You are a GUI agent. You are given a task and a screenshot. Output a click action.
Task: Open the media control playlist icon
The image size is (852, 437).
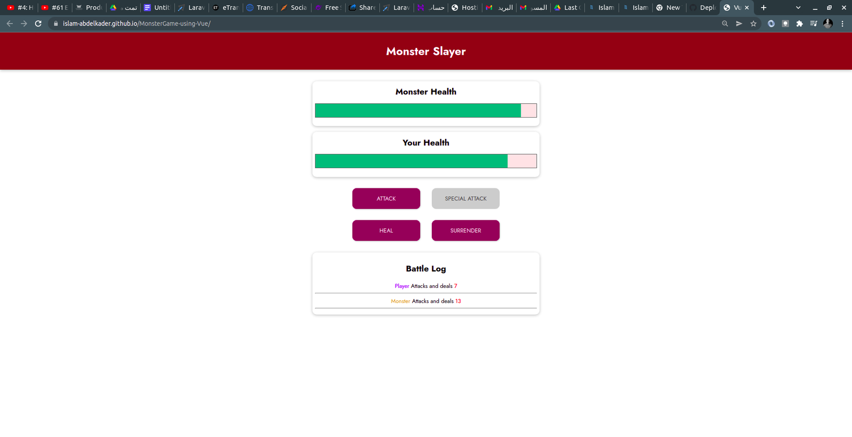point(814,23)
